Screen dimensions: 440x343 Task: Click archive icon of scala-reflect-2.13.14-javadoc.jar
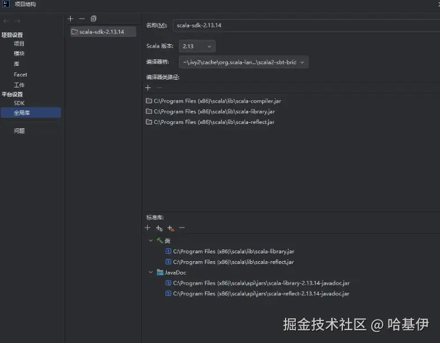click(x=168, y=294)
